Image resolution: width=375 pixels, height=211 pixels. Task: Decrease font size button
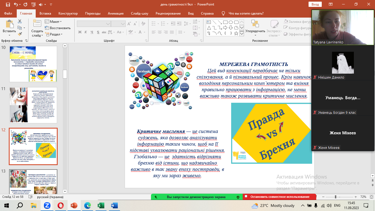[x=136, y=24]
